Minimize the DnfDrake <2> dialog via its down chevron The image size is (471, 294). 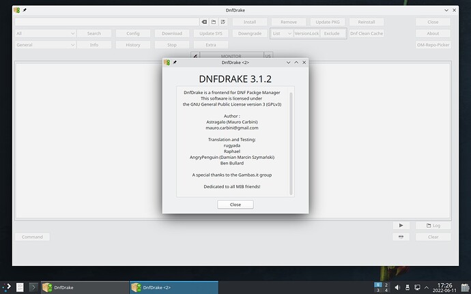tap(288, 63)
